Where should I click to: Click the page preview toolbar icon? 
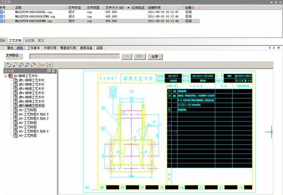(49, 65)
